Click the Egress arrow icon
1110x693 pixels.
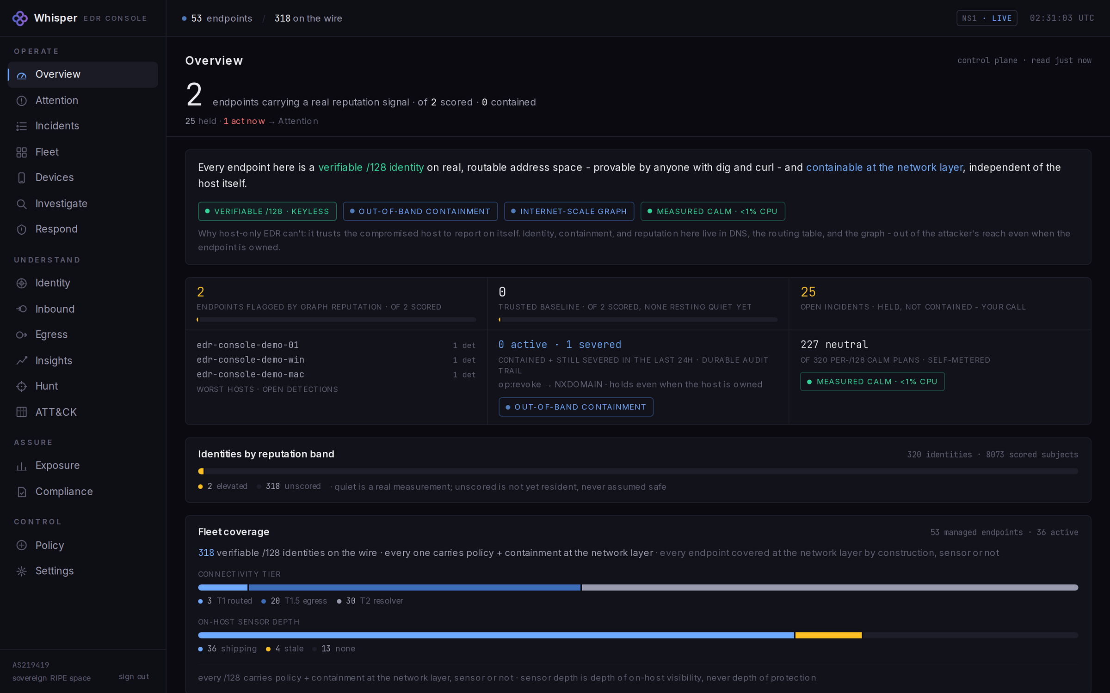click(22, 335)
